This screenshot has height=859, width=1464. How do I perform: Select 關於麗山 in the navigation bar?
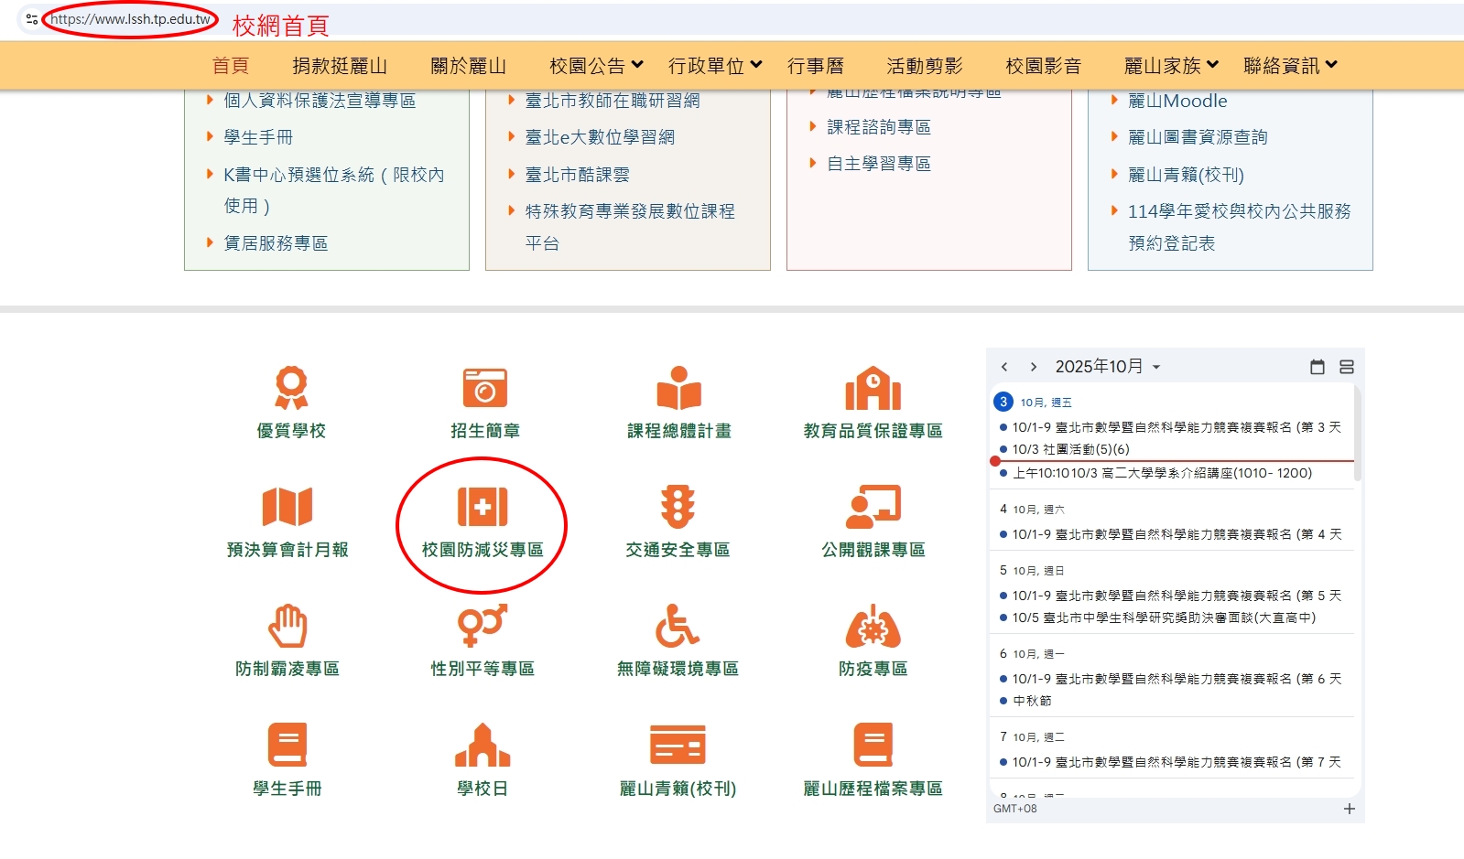click(468, 66)
